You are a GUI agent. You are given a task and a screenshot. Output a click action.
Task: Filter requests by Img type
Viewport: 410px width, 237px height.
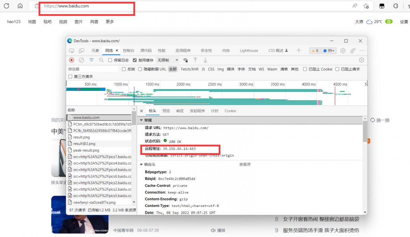point(221,69)
